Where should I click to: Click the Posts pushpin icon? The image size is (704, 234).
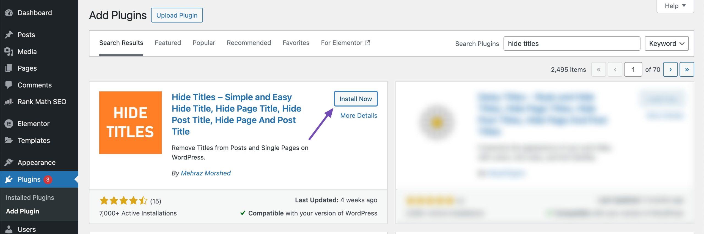tap(9, 35)
